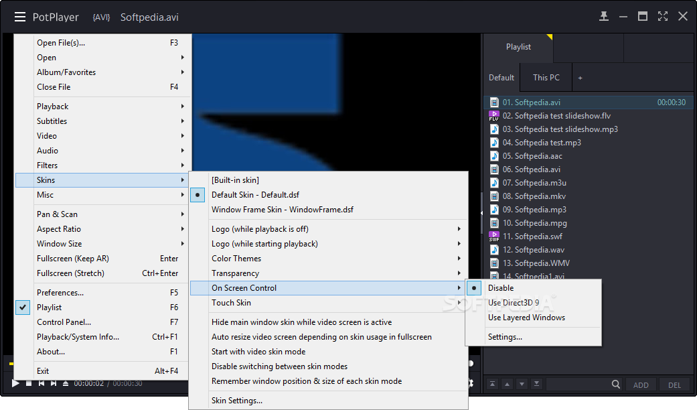Select 11. Softpedia.swf in the playlist
This screenshot has width=697, height=410.
588,236
